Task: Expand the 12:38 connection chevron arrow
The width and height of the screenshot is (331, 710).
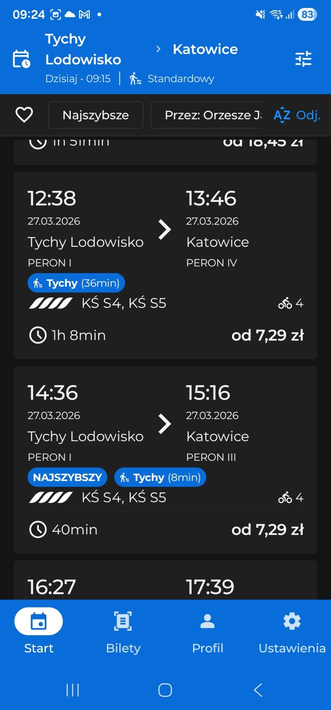Action: (x=165, y=230)
